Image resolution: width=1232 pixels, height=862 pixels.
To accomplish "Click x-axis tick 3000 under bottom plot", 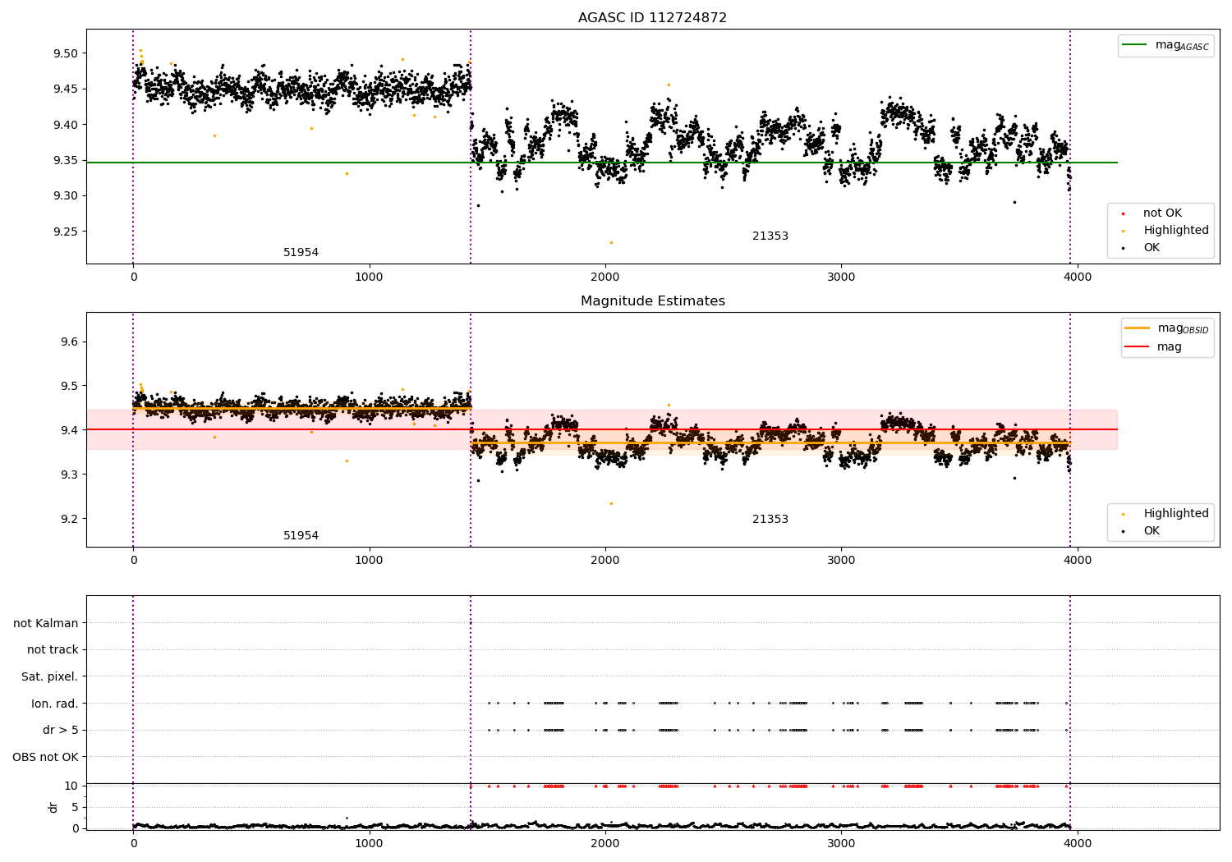I will tap(841, 844).
